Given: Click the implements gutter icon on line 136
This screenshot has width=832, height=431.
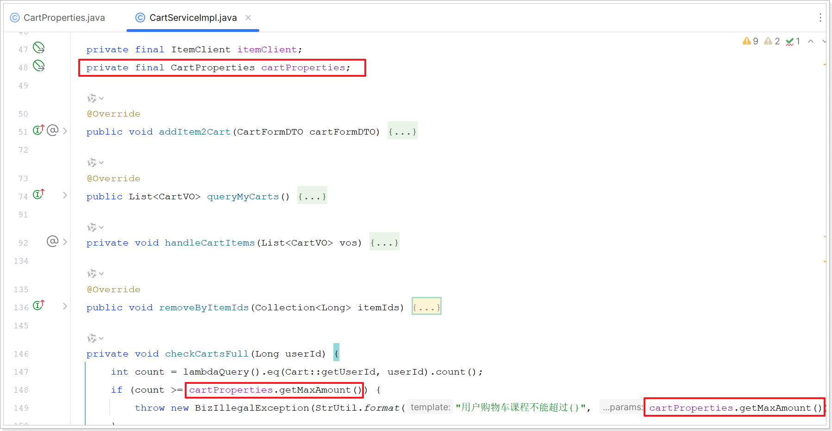Looking at the screenshot, I should click(x=38, y=305).
